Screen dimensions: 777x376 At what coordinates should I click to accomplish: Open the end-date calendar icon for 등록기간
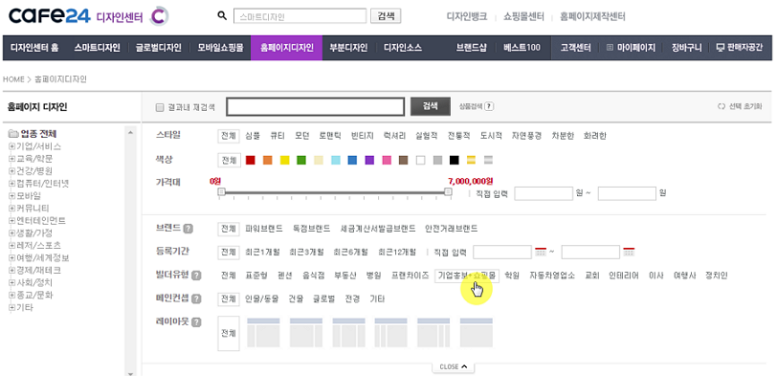(x=629, y=252)
